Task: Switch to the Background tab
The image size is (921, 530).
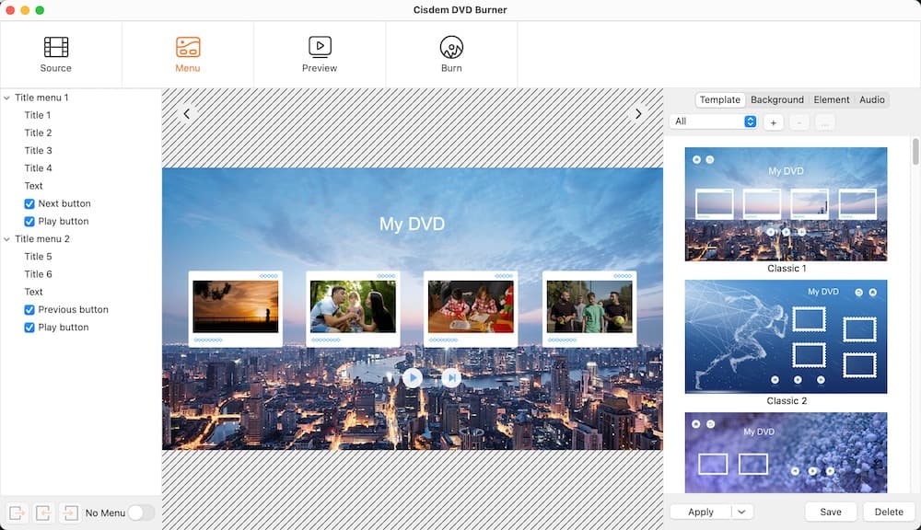Action: coord(777,99)
